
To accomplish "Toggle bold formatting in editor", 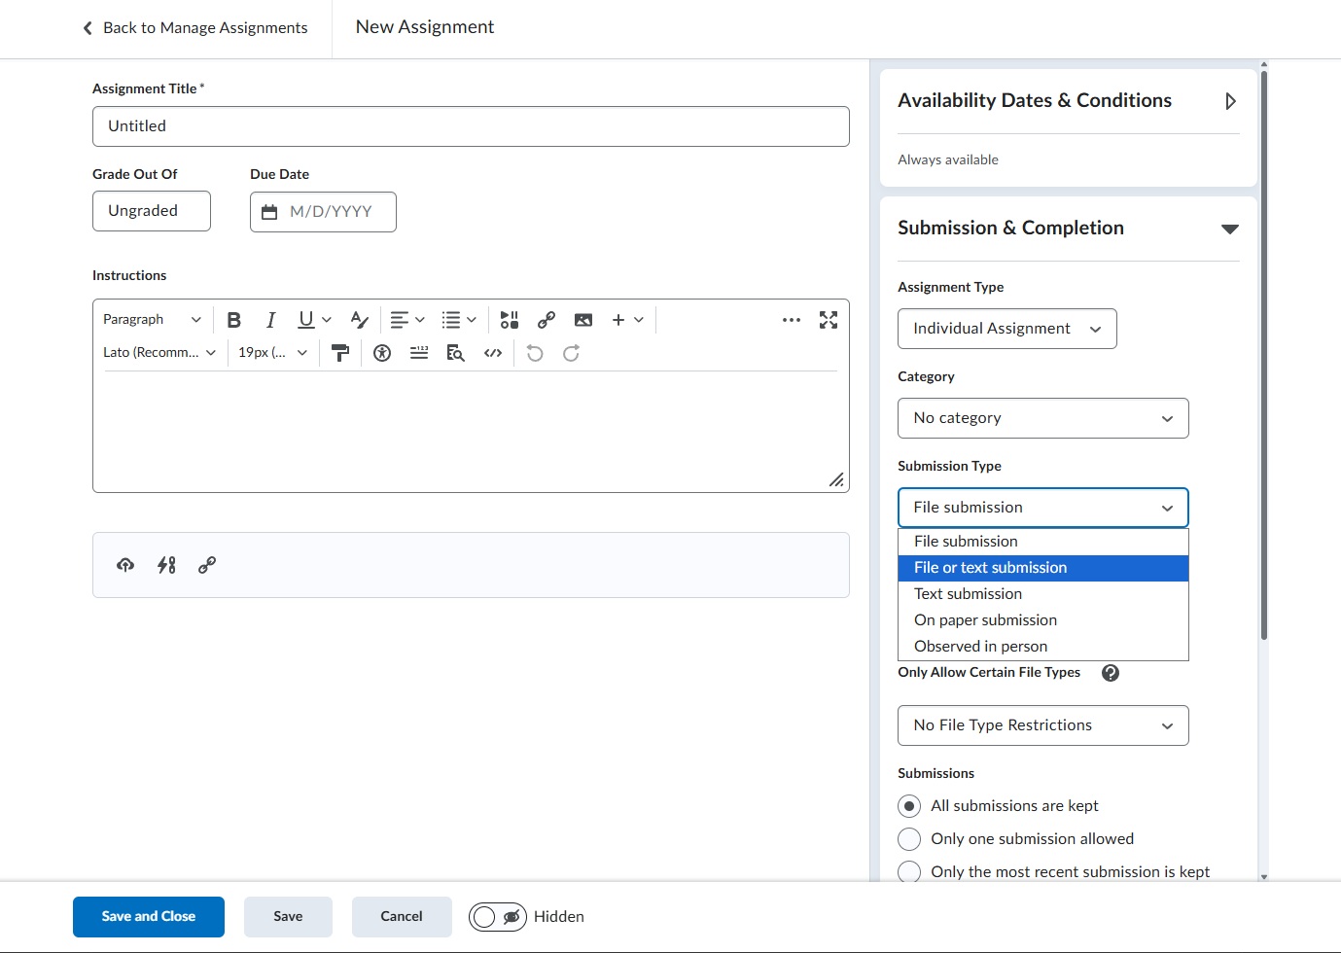I will coord(233,320).
